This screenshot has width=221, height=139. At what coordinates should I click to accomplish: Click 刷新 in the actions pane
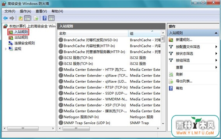coord(179,74)
